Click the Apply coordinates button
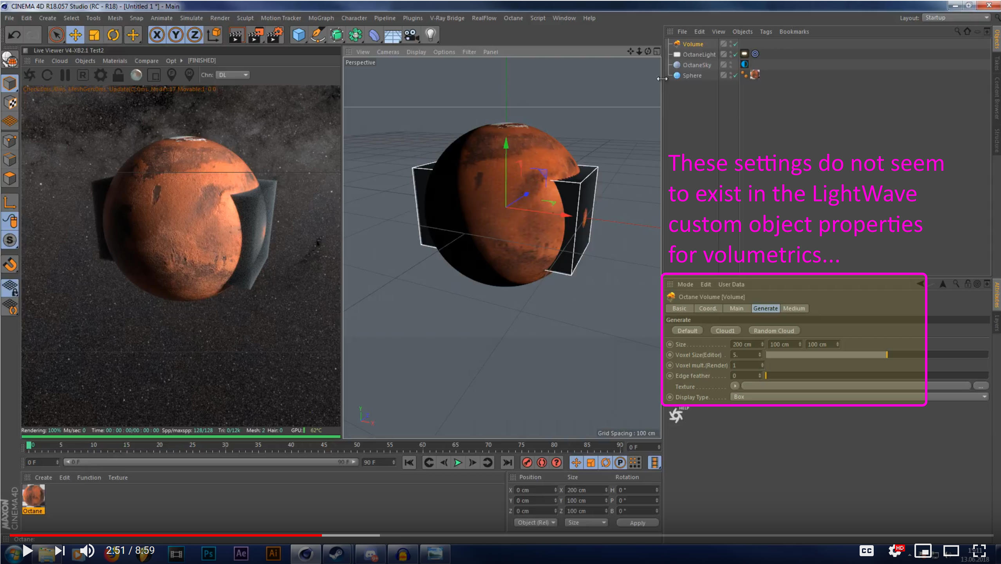The width and height of the screenshot is (1001, 564). click(x=637, y=522)
